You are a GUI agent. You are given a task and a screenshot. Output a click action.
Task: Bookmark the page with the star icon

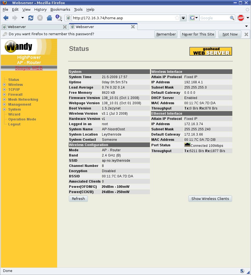coord(177,18)
